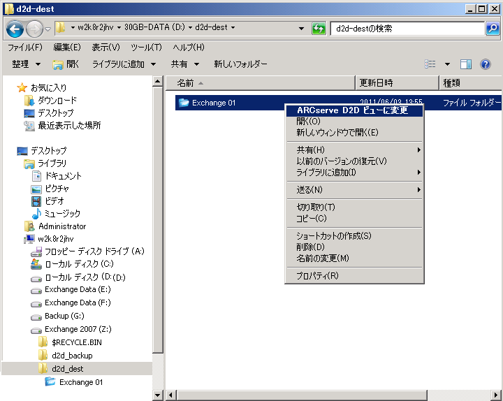Open the recent pages dropdown arrow
Image resolution: width=503 pixels, height=401 pixels.
[x=48, y=29]
